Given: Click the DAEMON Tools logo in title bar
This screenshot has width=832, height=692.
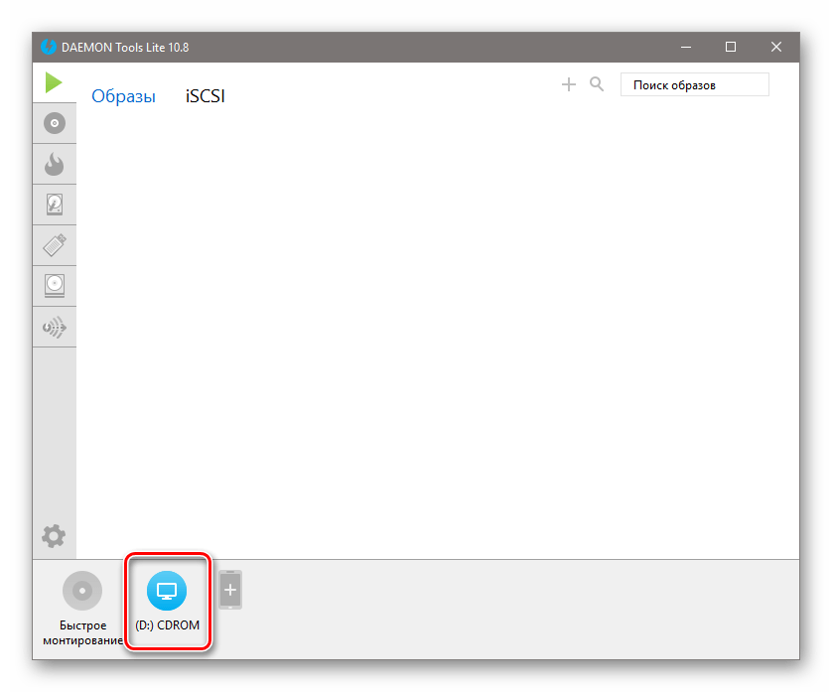Looking at the screenshot, I should [48, 46].
